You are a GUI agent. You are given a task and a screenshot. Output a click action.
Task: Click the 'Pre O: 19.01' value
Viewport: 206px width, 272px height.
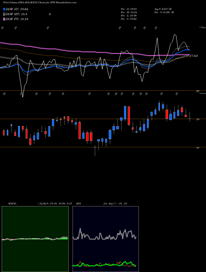click(129, 9)
